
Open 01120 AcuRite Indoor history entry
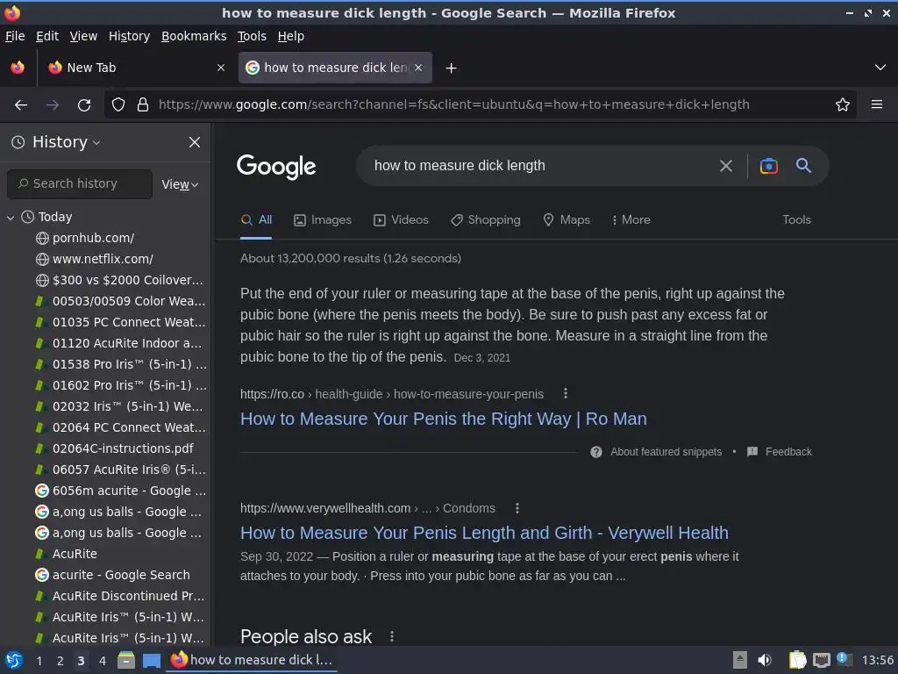pyautogui.click(x=120, y=343)
